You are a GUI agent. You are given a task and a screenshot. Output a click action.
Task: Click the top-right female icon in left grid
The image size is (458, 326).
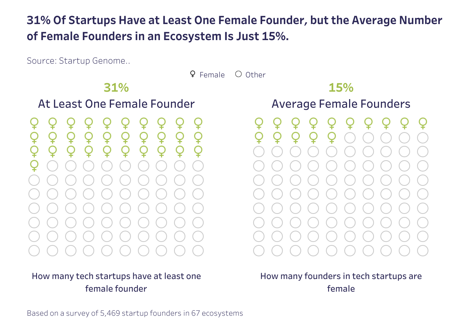pos(198,123)
